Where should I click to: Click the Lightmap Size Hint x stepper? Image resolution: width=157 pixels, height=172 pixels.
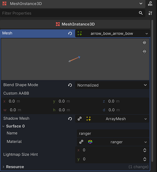(x=145, y=150)
